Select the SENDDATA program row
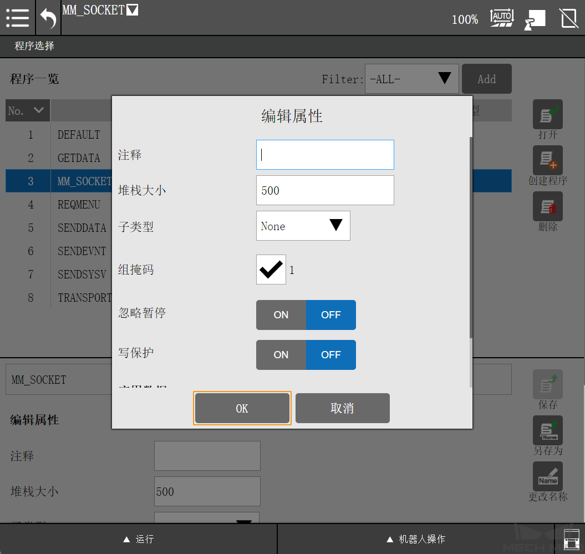The image size is (585, 554). coord(59,227)
